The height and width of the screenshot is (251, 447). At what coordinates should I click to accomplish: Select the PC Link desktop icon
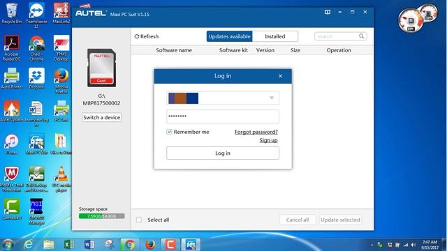(61, 111)
